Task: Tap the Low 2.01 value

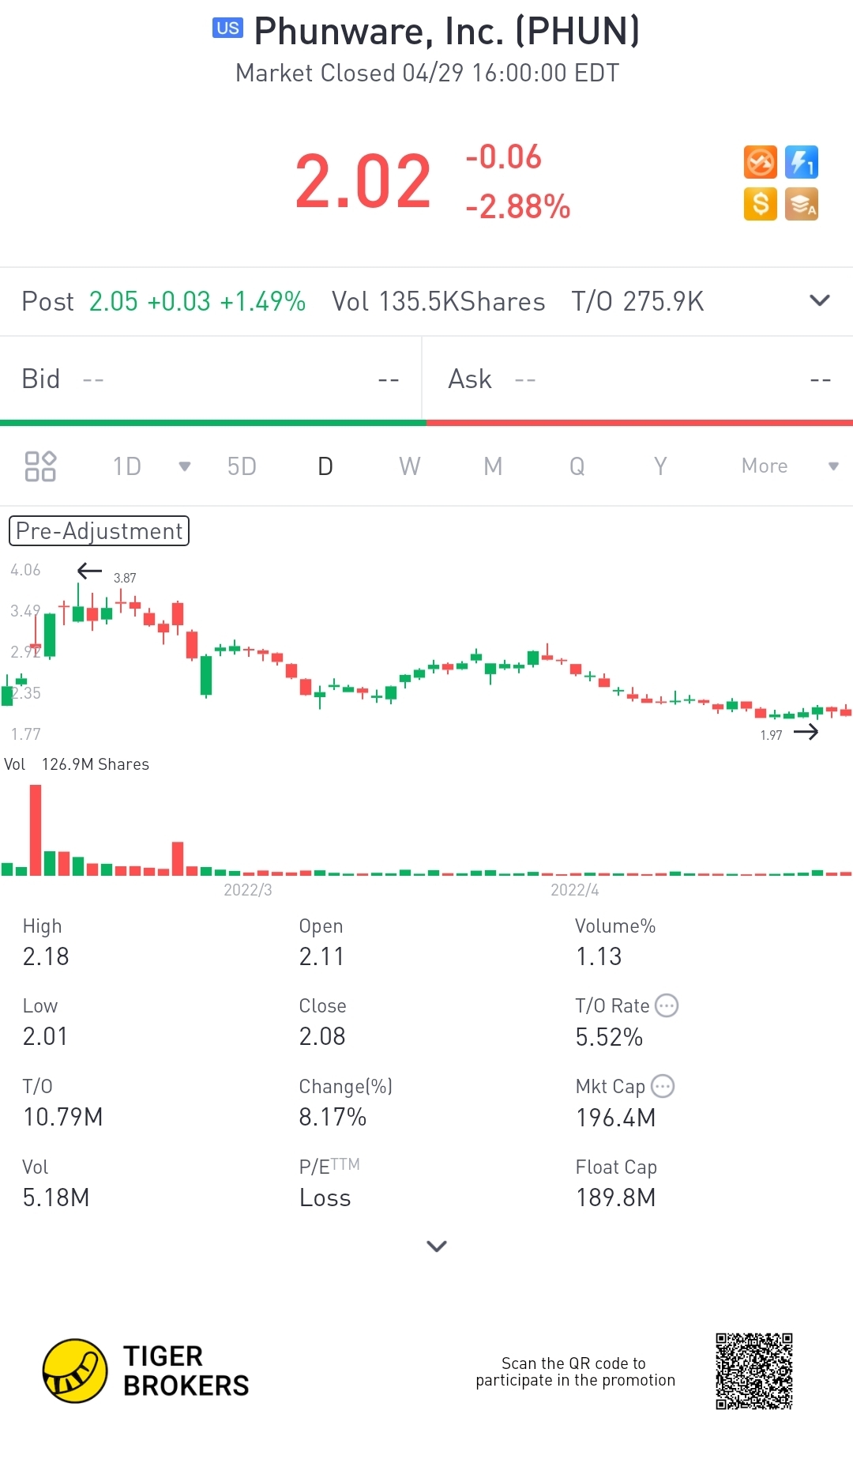Action: pos(45,1036)
